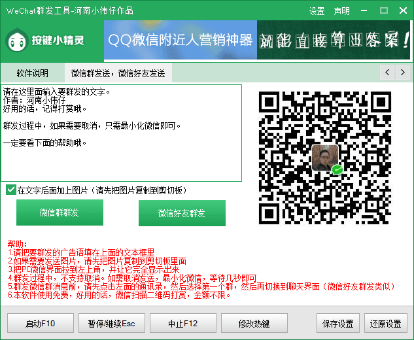The width and height of the screenshot is (414, 340).
Task: Click the 保存设置 button
Action: coord(338,323)
